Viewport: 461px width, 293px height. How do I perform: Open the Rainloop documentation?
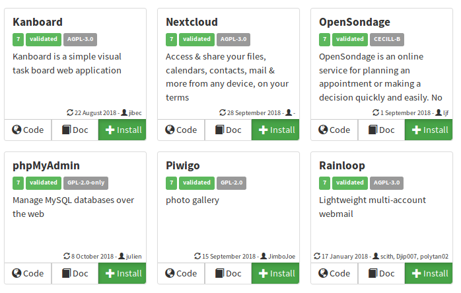[x=381, y=273]
